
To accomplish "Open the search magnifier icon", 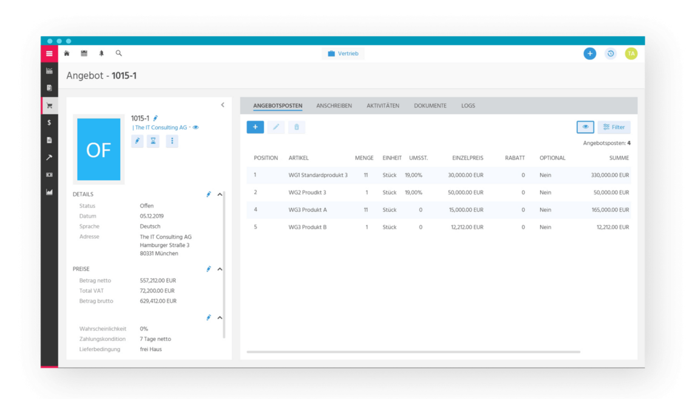I will [118, 53].
